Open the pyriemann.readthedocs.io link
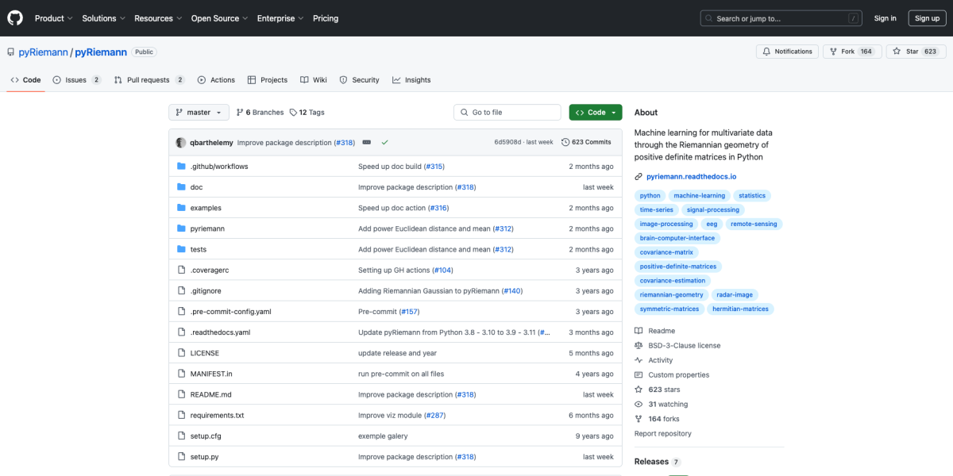 coord(691,176)
